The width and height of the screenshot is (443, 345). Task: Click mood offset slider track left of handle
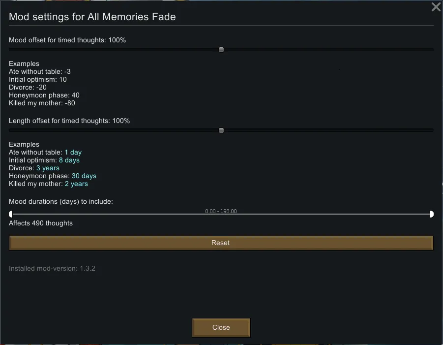(113, 50)
